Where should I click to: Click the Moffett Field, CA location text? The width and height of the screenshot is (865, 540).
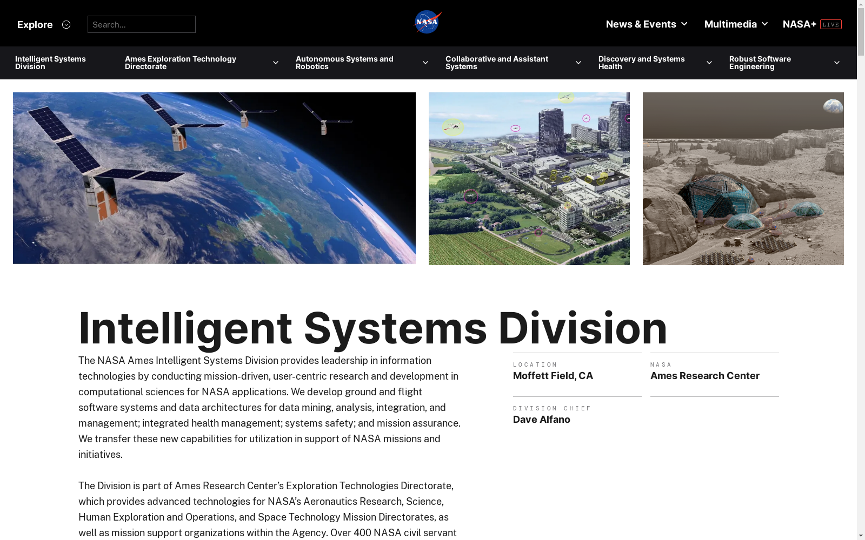click(553, 376)
